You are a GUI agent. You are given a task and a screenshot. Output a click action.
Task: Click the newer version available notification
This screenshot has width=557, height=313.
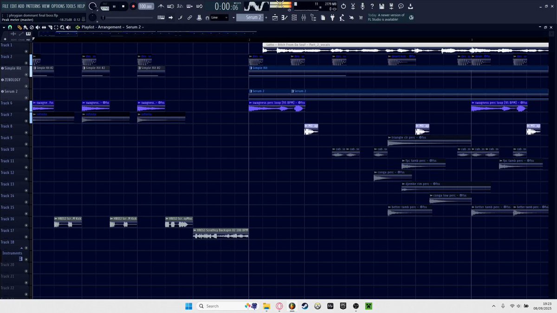(x=386, y=18)
